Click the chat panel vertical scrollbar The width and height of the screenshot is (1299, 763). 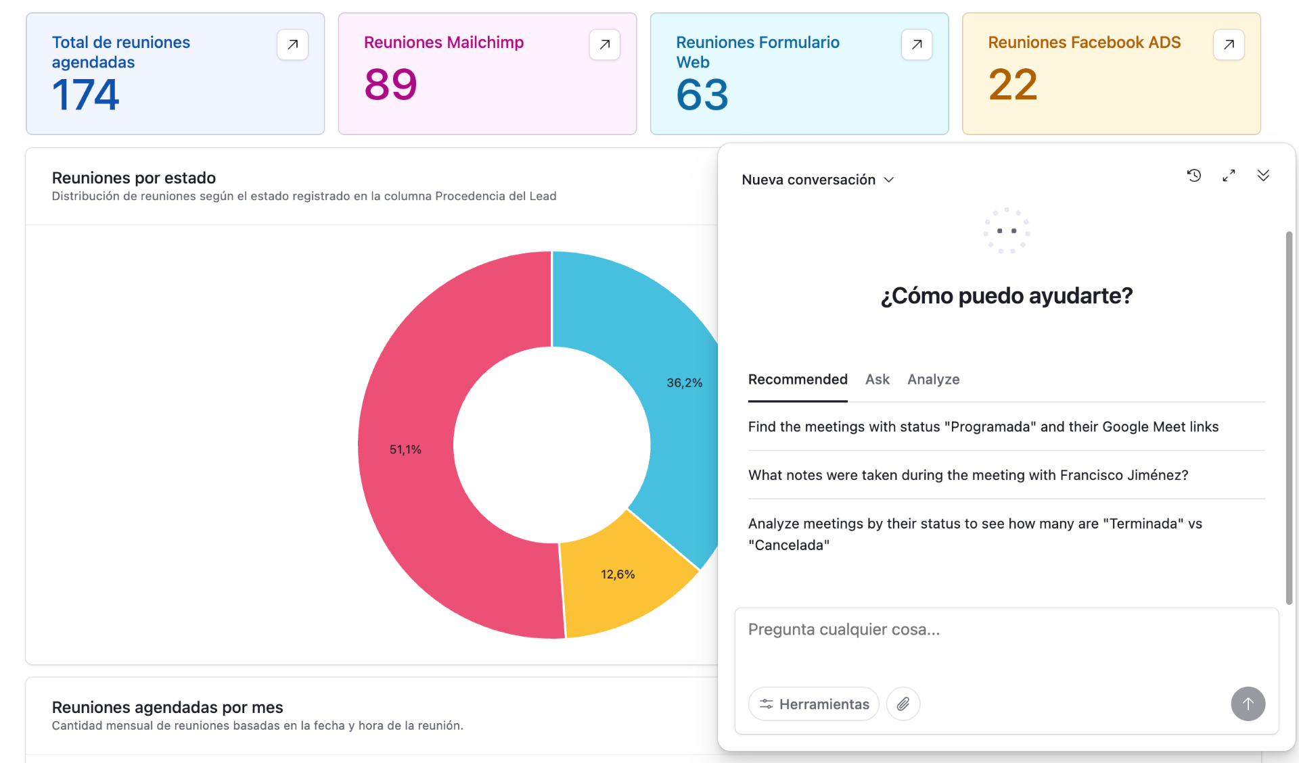click(x=1289, y=418)
